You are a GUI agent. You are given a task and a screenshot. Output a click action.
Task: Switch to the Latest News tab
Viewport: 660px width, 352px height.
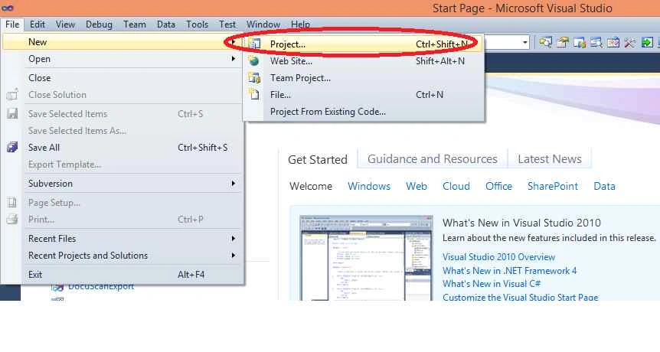[550, 159]
